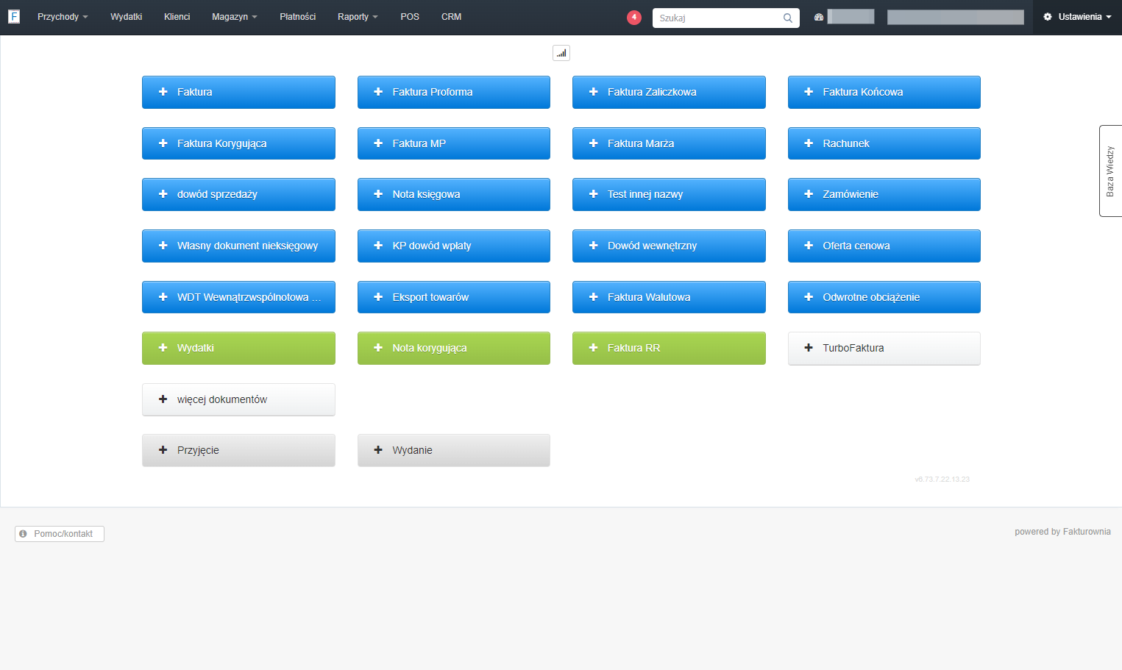Viewport: 1122px width, 670px height.
Task: Open the notifications badge showing 4
Action: pos(634,17)
